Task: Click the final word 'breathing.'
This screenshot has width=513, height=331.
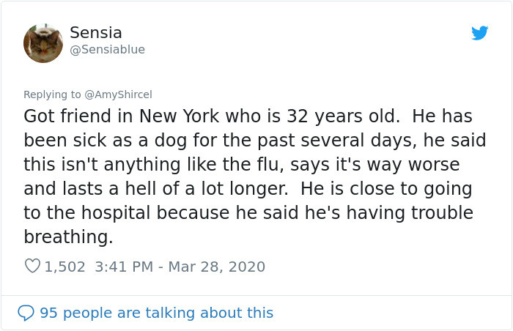Action: 68,237
